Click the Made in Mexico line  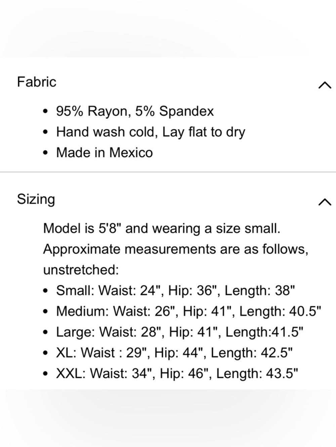[x=104, y=153]
